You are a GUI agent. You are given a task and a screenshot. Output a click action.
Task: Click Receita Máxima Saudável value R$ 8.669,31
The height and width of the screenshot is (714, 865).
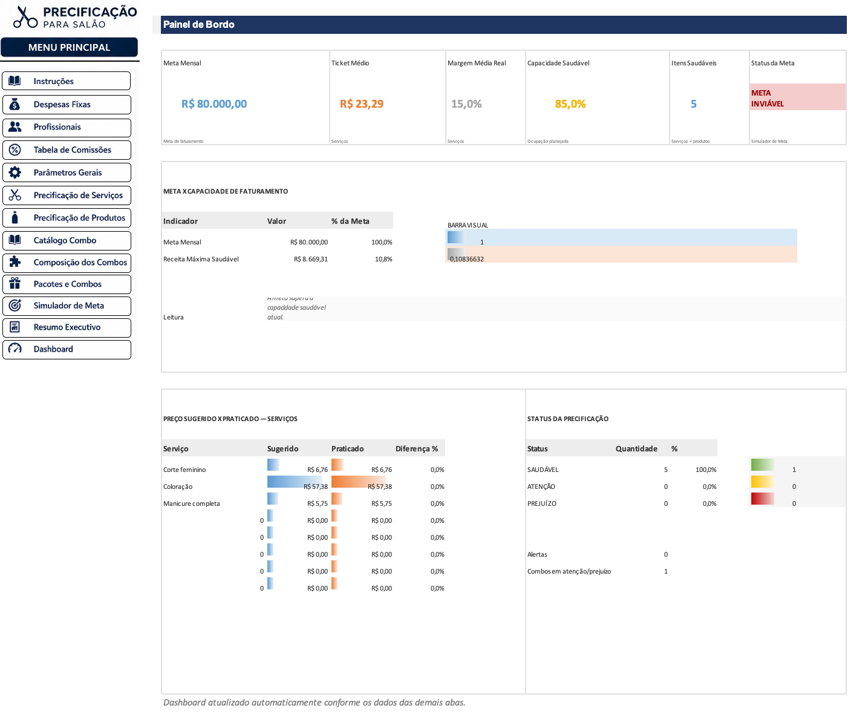311,259
